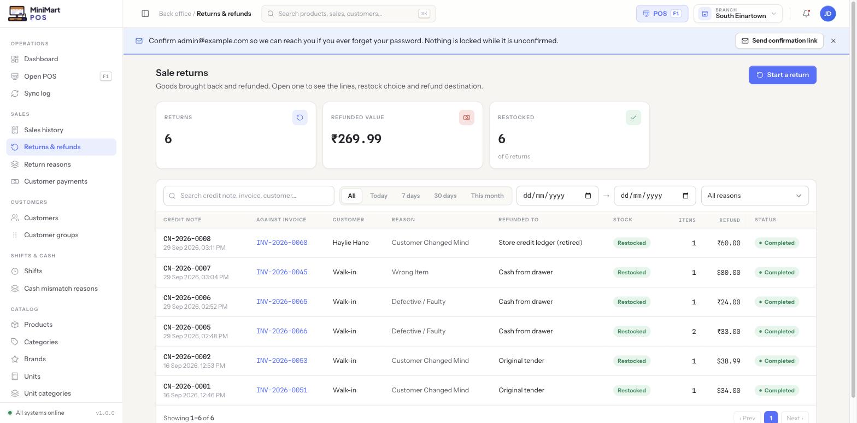
Task: Select the 7 days filter
Action: pyautogui.click(x=410, y=196)
